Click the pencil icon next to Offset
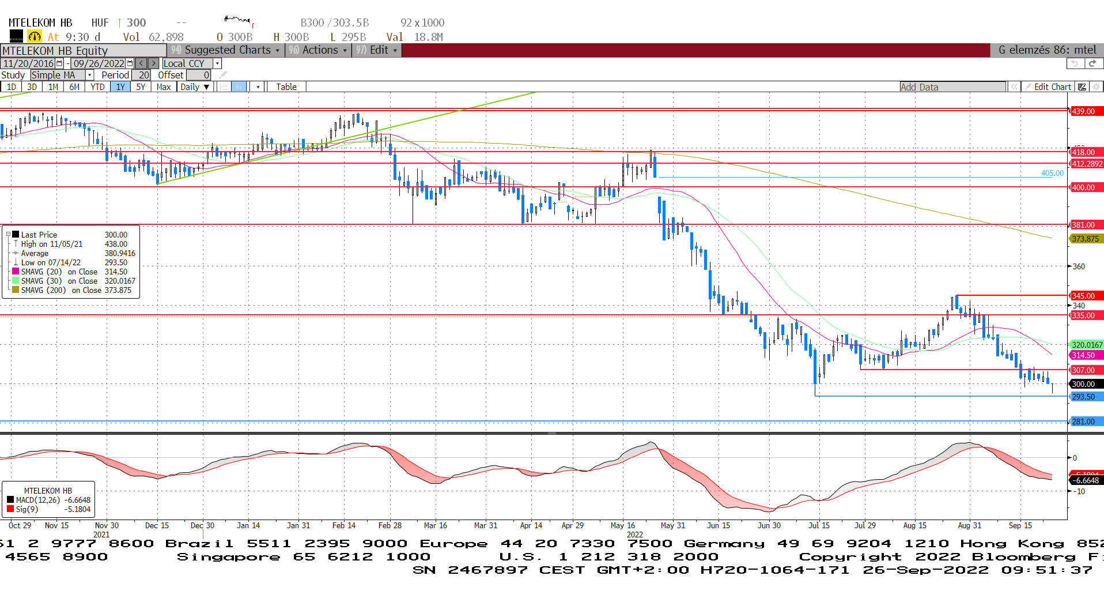This screenshot has width=1104, height=602. coord(224,75)
